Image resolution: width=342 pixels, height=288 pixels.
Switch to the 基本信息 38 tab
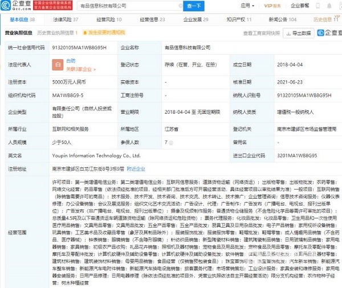[22, 19]
